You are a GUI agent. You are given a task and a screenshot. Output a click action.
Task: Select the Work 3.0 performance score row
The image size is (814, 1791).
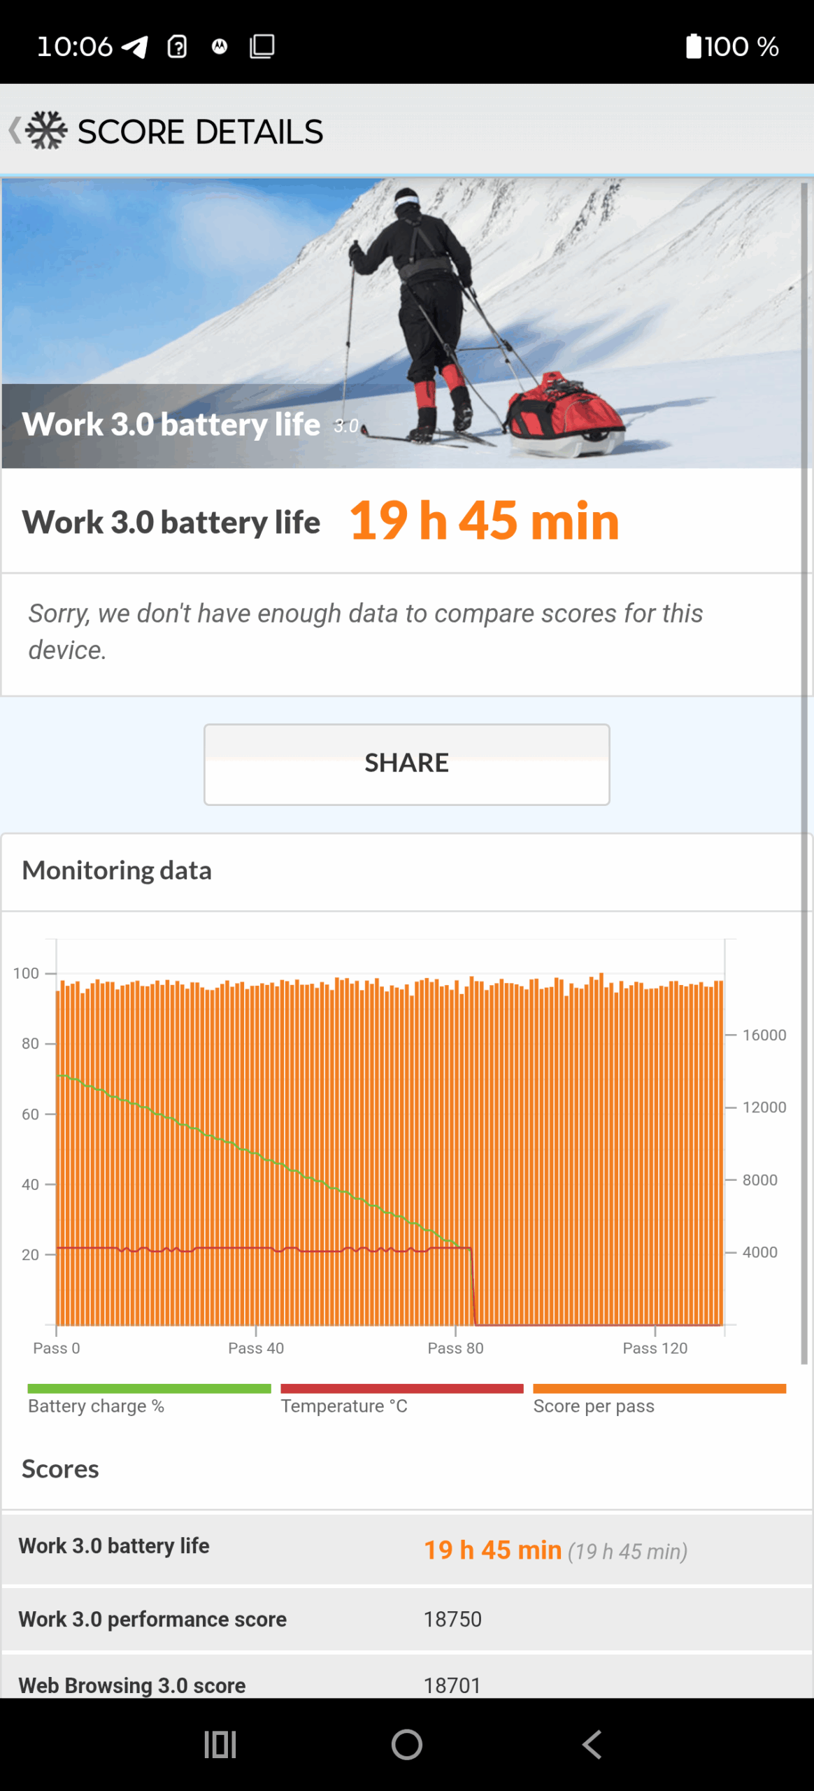point(406,1619)
